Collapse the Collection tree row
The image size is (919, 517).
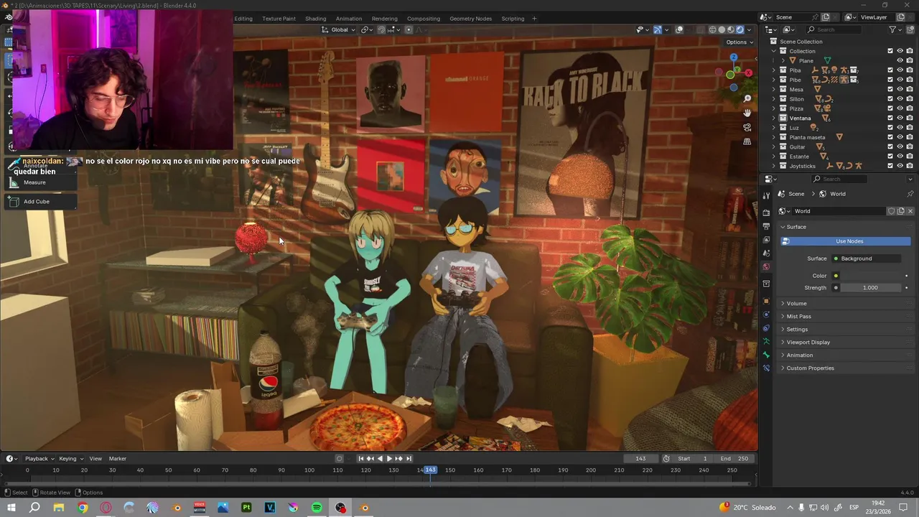click(774, 51)
